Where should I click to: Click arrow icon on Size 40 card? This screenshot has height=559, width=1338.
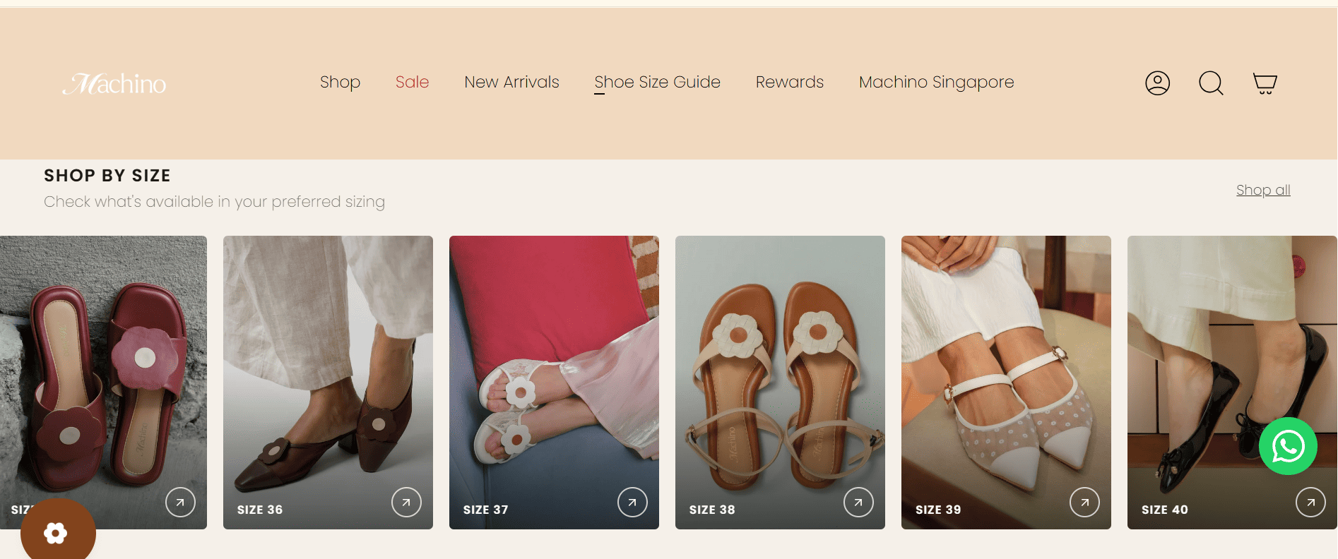coord(1310,503)
